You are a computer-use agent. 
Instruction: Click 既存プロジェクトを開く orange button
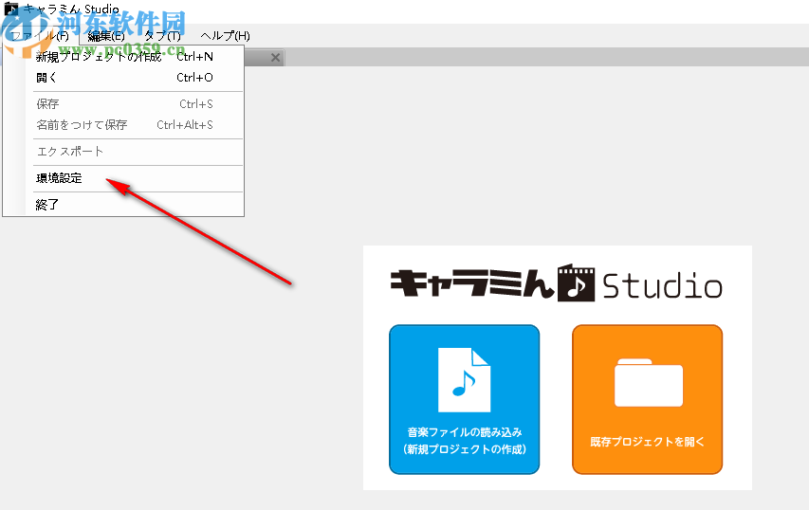647,400
